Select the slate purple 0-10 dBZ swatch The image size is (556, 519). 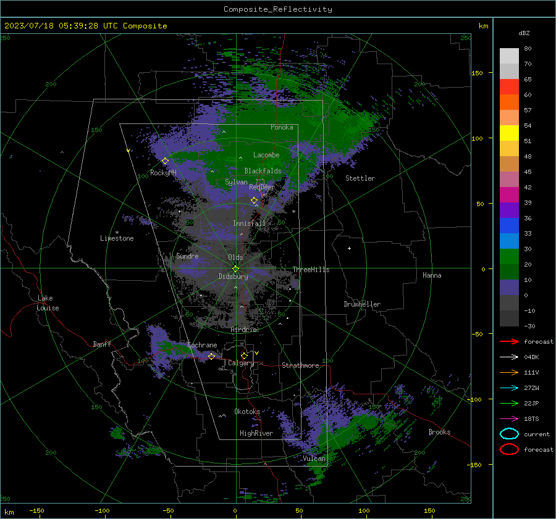click(509, 288)
